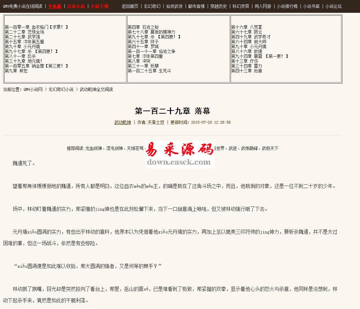The height and width of the screenshot is (309, 360).
Task: Open chapter 第六十七章 阴云
Action: [x=246, y=32]
